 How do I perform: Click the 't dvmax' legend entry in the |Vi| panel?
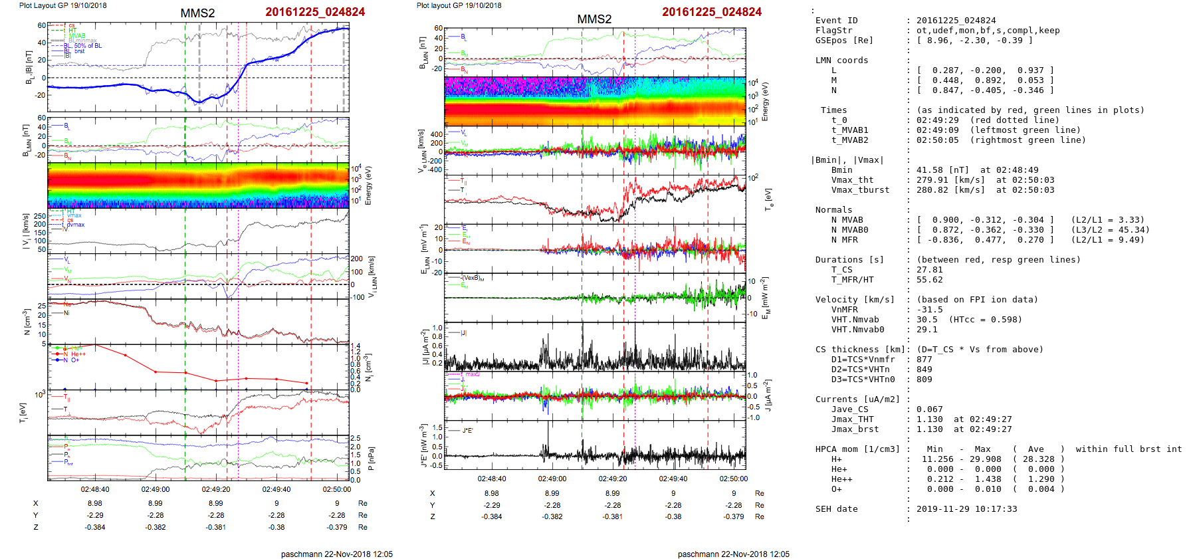click(74, 225)
